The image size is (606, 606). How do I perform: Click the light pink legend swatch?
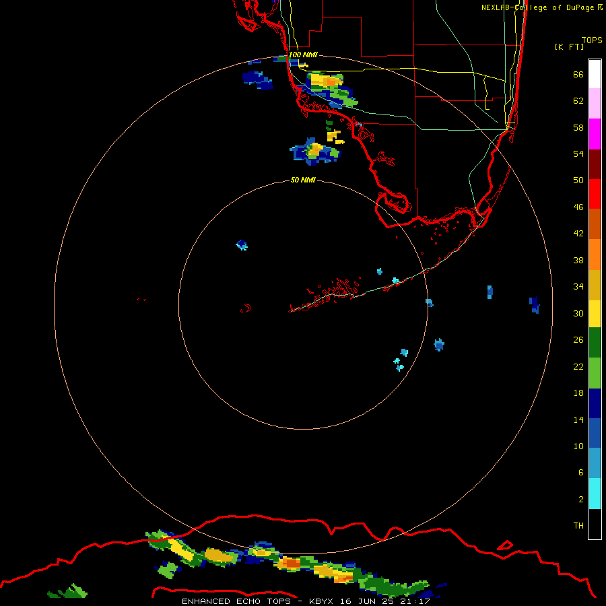tap(595, 104)
